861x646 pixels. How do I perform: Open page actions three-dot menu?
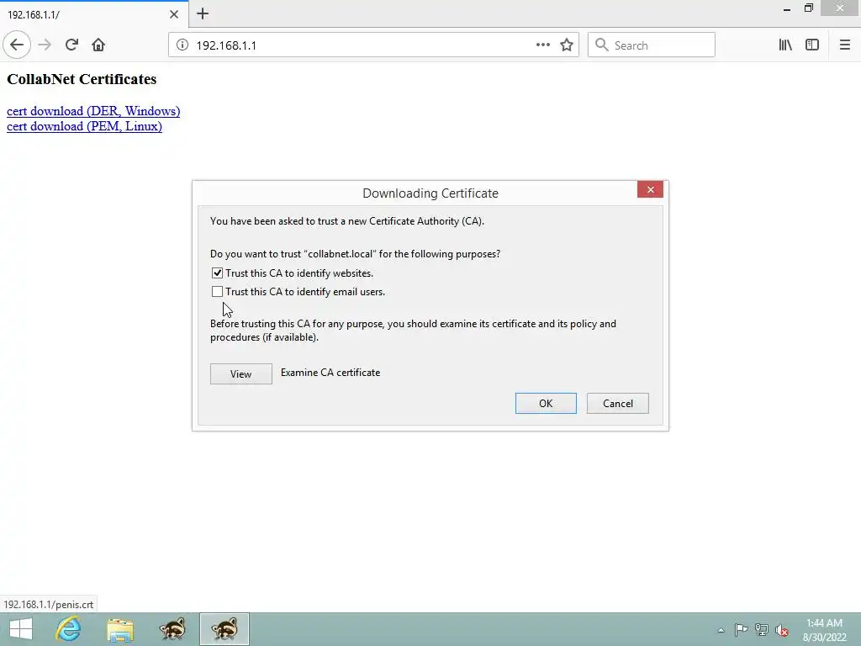(542, 45)
